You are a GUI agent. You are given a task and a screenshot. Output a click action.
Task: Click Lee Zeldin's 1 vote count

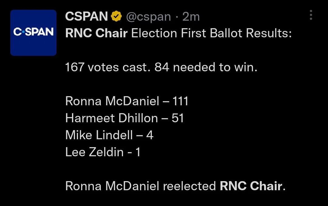click(x=138, y=152)
